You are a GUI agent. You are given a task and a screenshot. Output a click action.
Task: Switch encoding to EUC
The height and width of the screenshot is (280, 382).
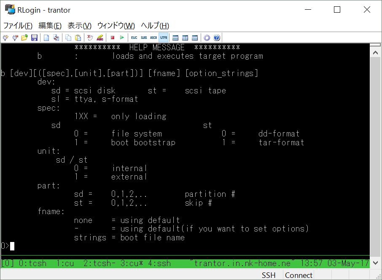click(x=134, y=38)
